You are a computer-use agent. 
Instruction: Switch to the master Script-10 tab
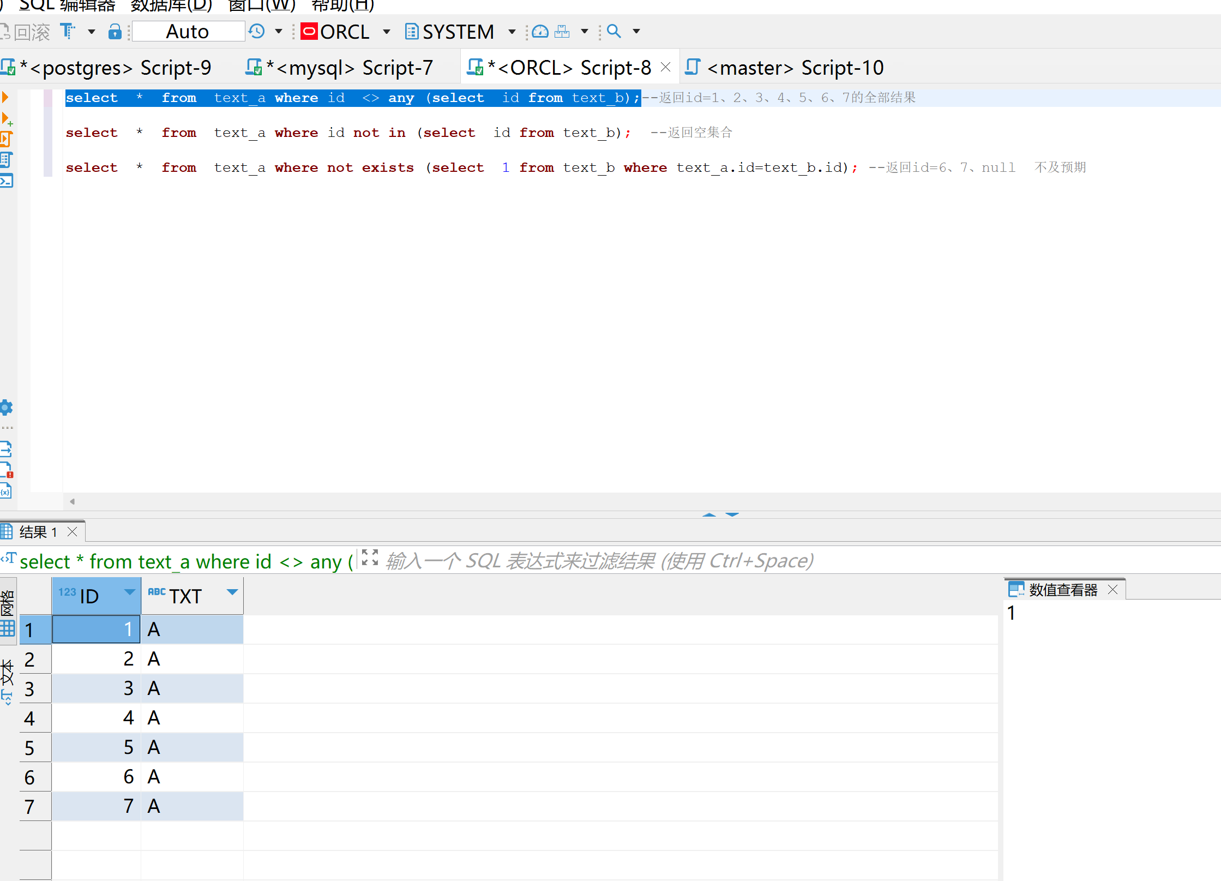pyautogui.click(x=793, y=68)
